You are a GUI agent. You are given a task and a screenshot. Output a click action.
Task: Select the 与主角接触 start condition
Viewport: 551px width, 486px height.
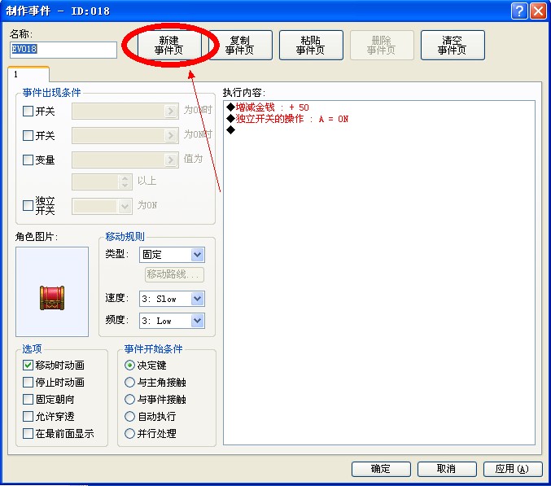click(129, 383)
